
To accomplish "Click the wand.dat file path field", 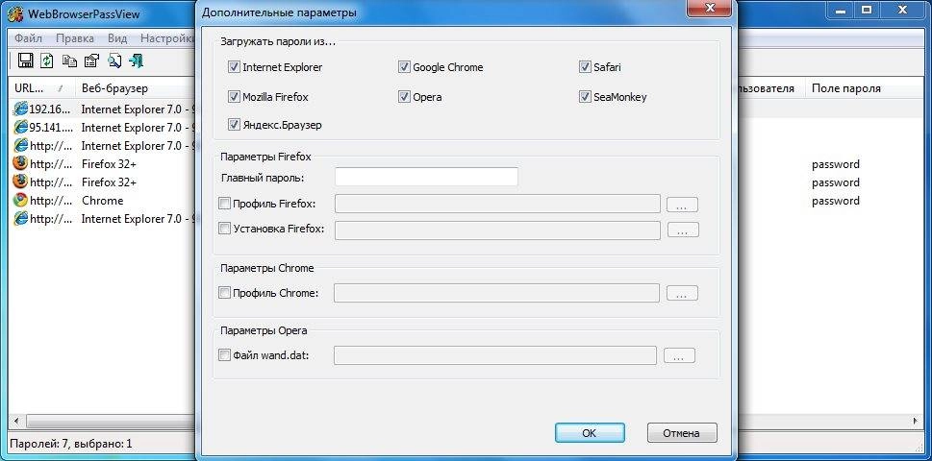I will [495, 355].
